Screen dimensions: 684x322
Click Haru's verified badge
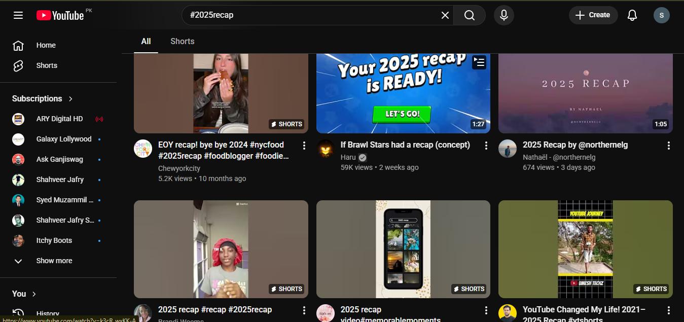pos(362,157)
